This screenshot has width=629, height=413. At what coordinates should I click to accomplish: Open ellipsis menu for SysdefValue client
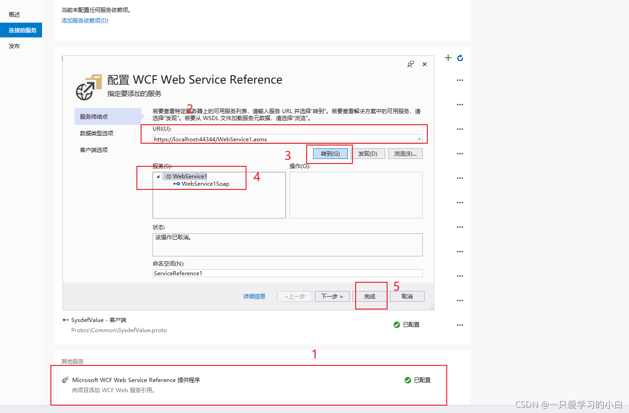460,325
